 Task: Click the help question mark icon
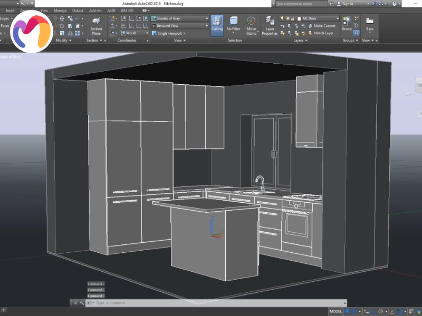tap(394, 4)
